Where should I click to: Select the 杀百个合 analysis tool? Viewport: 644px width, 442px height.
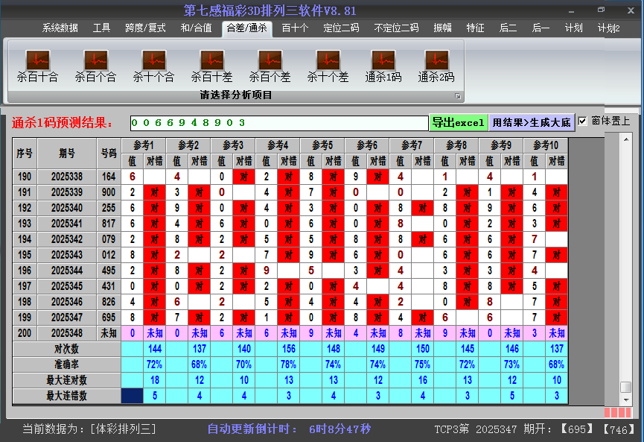(95, 63)
